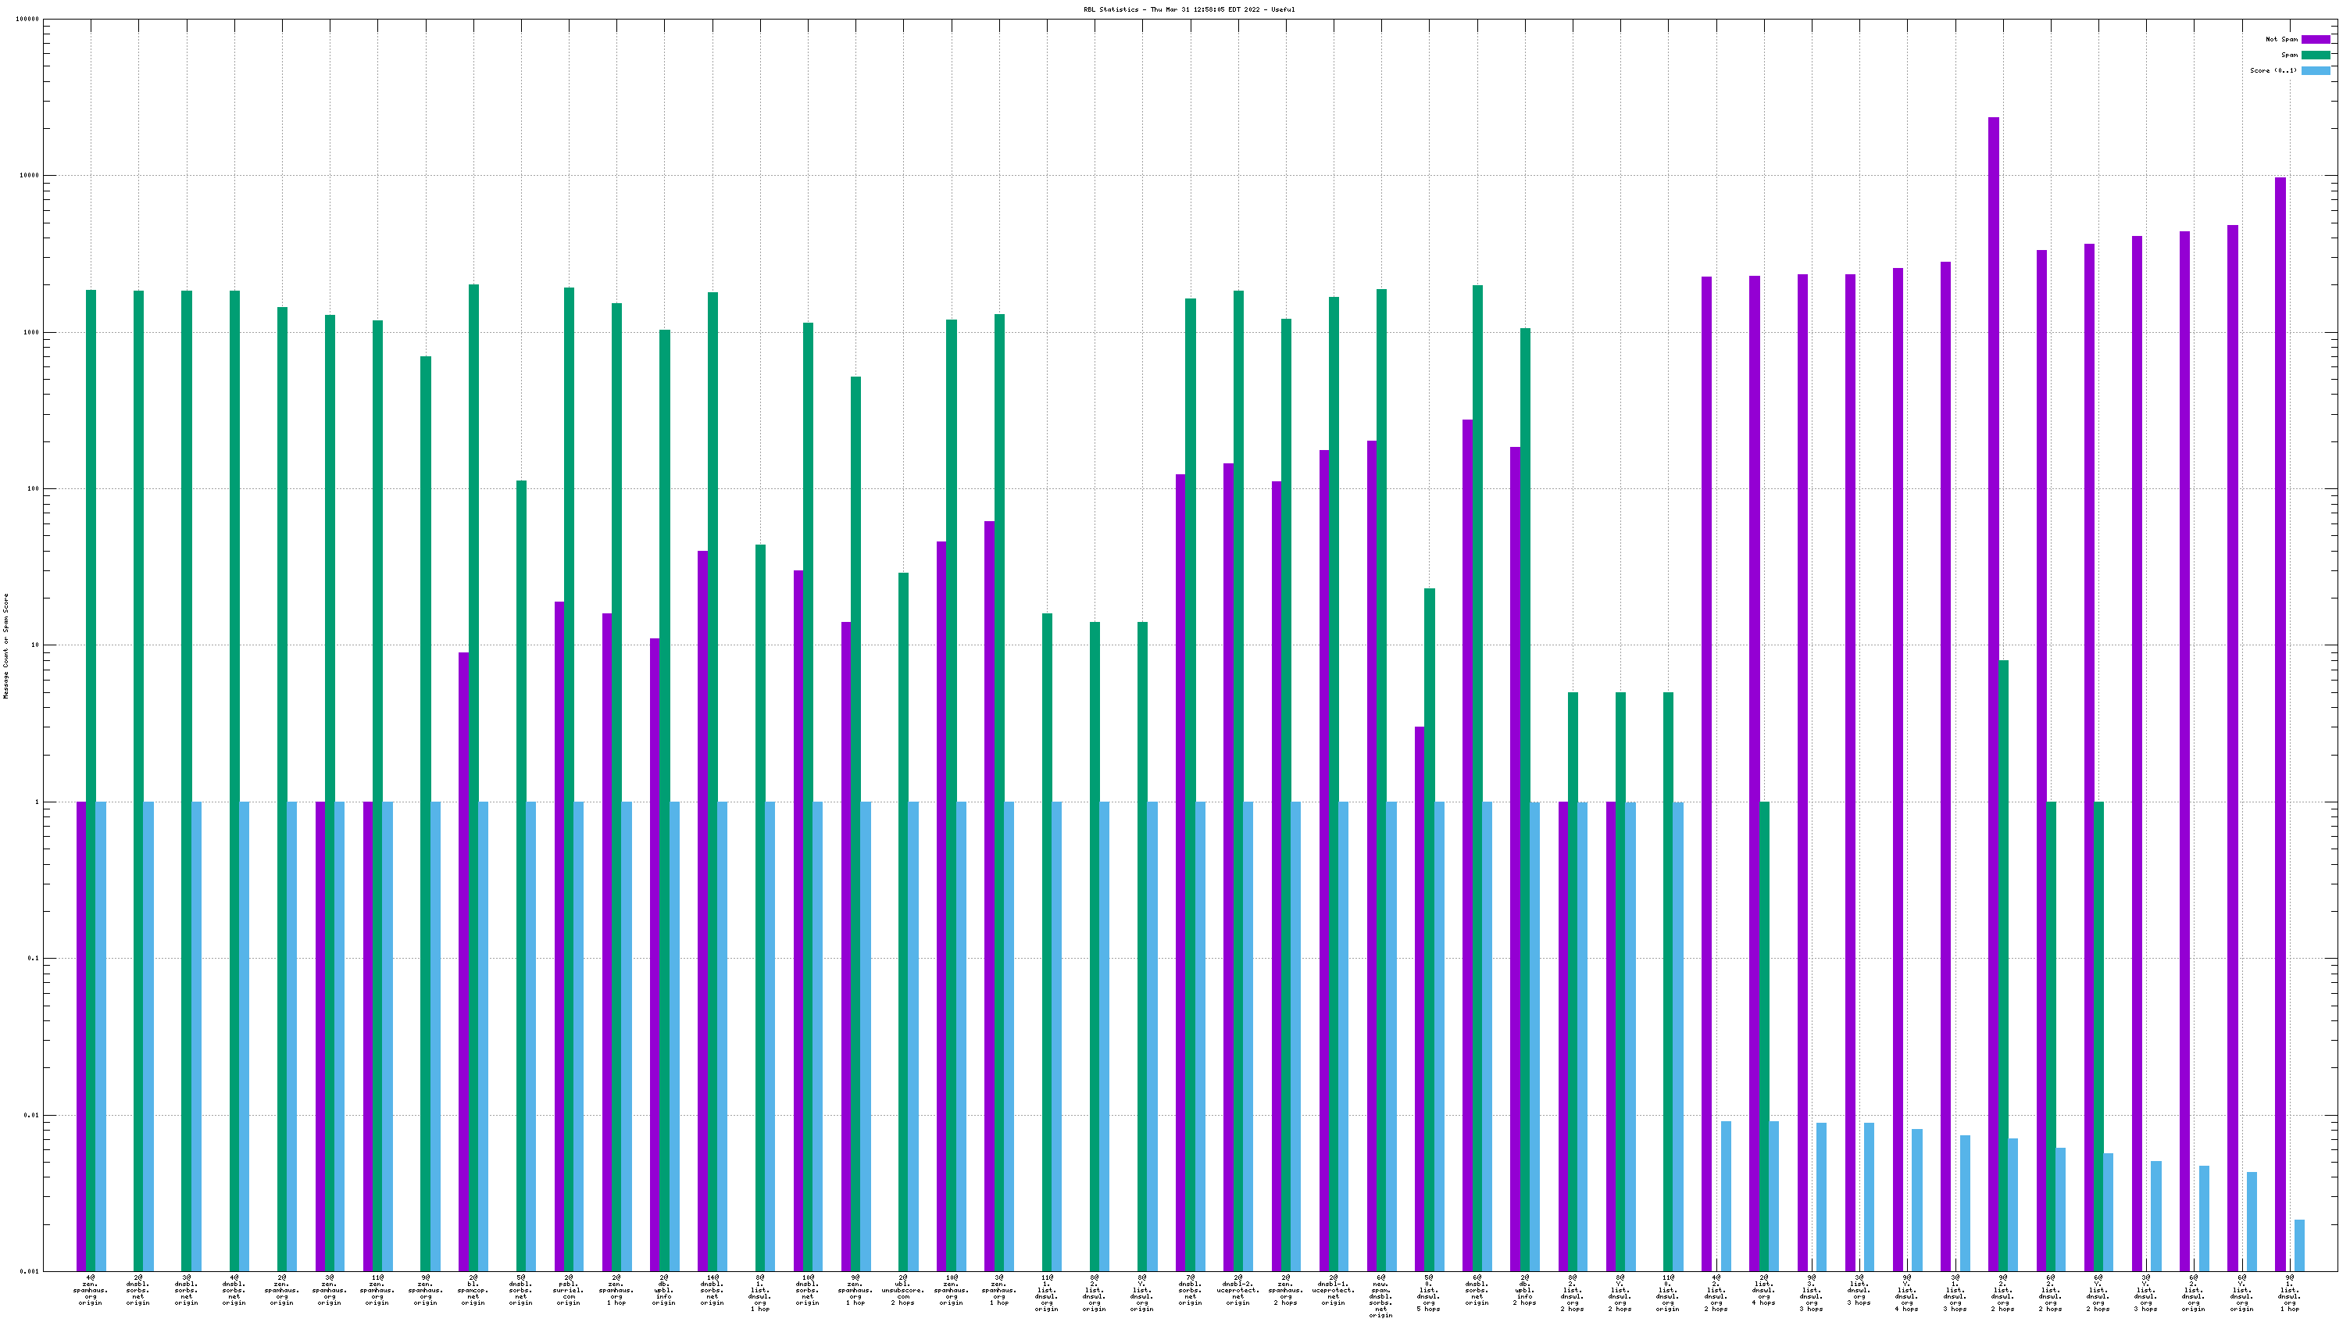Screen dimensions: 2350x1322
Task: Click the new.spam.dnsbl.sorbs.net origin label
Action: [1381, 1295]
